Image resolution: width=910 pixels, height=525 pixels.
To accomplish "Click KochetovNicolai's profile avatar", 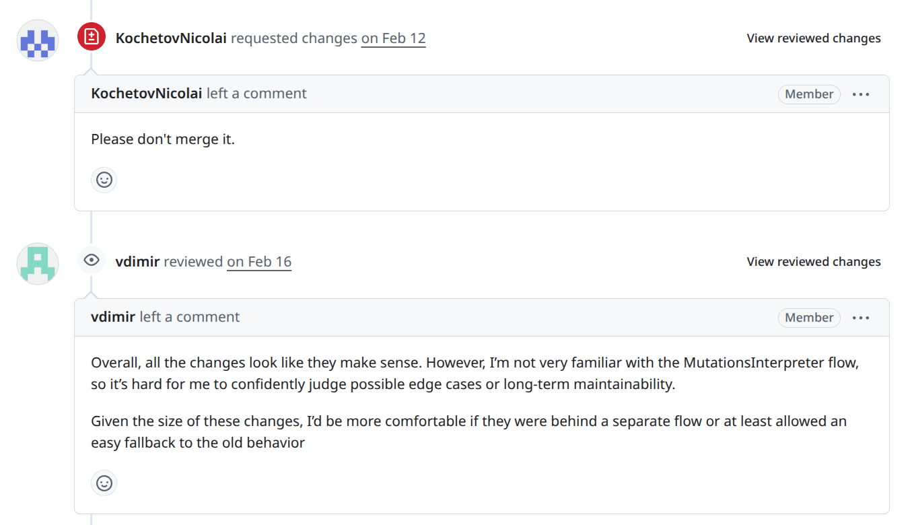I will pyautogui.click(x=38, y=40).
